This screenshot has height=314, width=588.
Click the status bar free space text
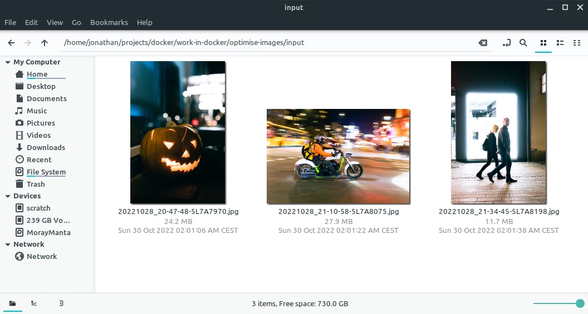point(300,304)
